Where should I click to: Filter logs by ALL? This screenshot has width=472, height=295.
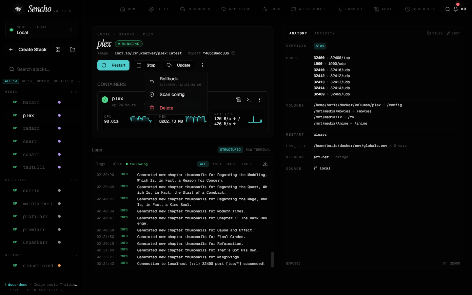203,164
